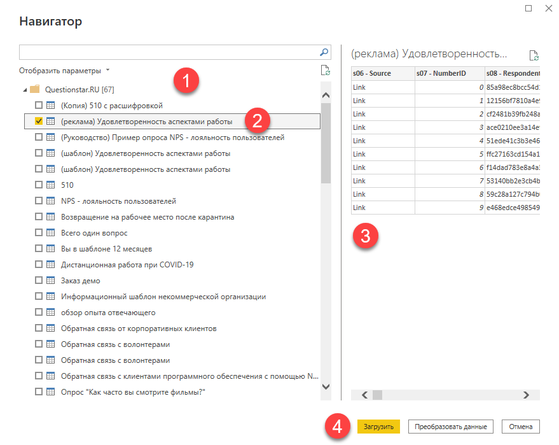Click the Преобразовать данные button
This screenshot has height=445, width=559.
tap(451, 427)
